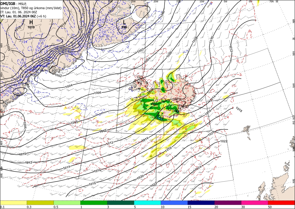Image resolution: width=295 pixels, height=209 pixels.
Task: Click the 1019 high-pressure value
Action: (31, 27)
